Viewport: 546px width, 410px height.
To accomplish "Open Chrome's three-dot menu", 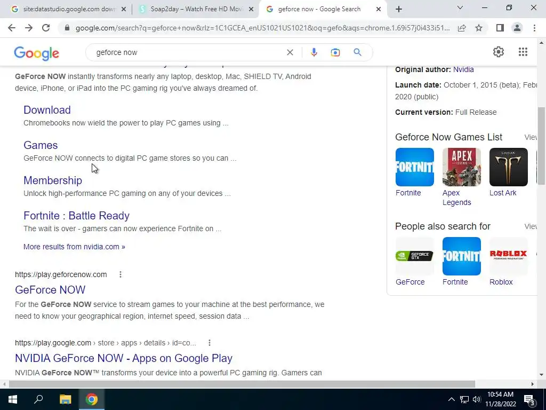I will pos(534,28).
